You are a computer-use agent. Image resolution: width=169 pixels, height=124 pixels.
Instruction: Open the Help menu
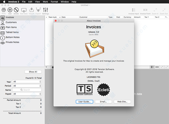click(x=74, y=2)
